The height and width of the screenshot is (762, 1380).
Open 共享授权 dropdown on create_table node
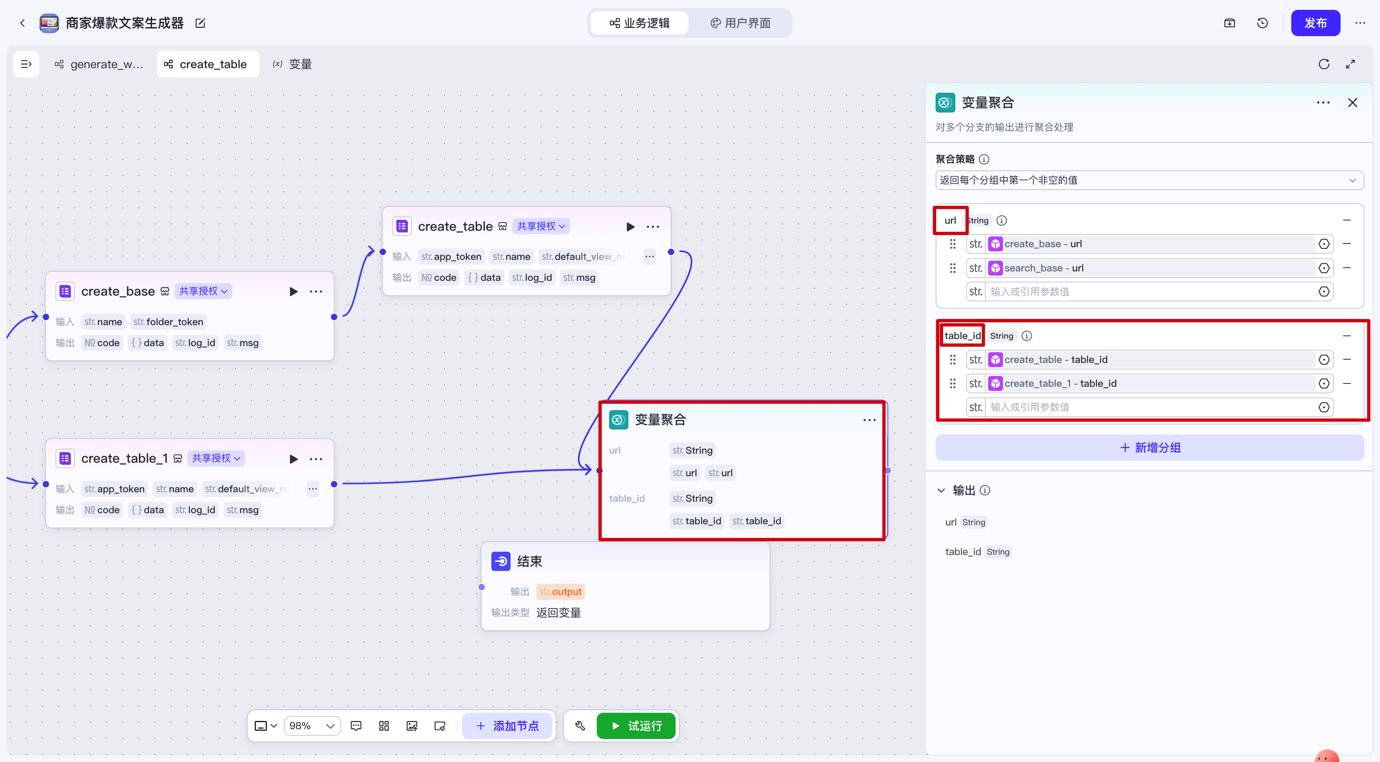pyautogui.click(x=541, y=226)
